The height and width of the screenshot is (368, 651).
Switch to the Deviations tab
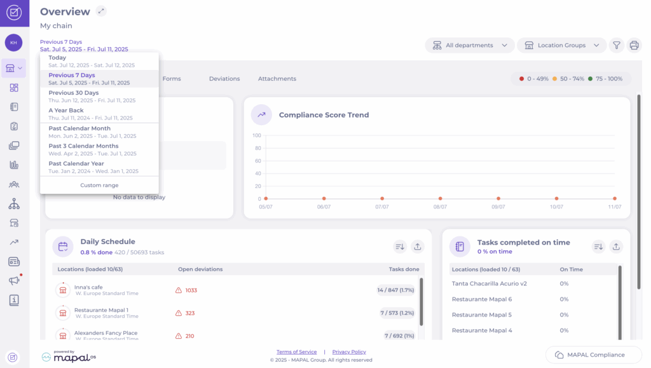pyautogui.click(x=224, y=79)
